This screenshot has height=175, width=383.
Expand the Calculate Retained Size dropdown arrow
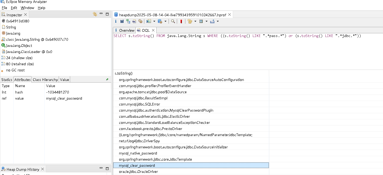pyautogui.click(x=206, y=21)
